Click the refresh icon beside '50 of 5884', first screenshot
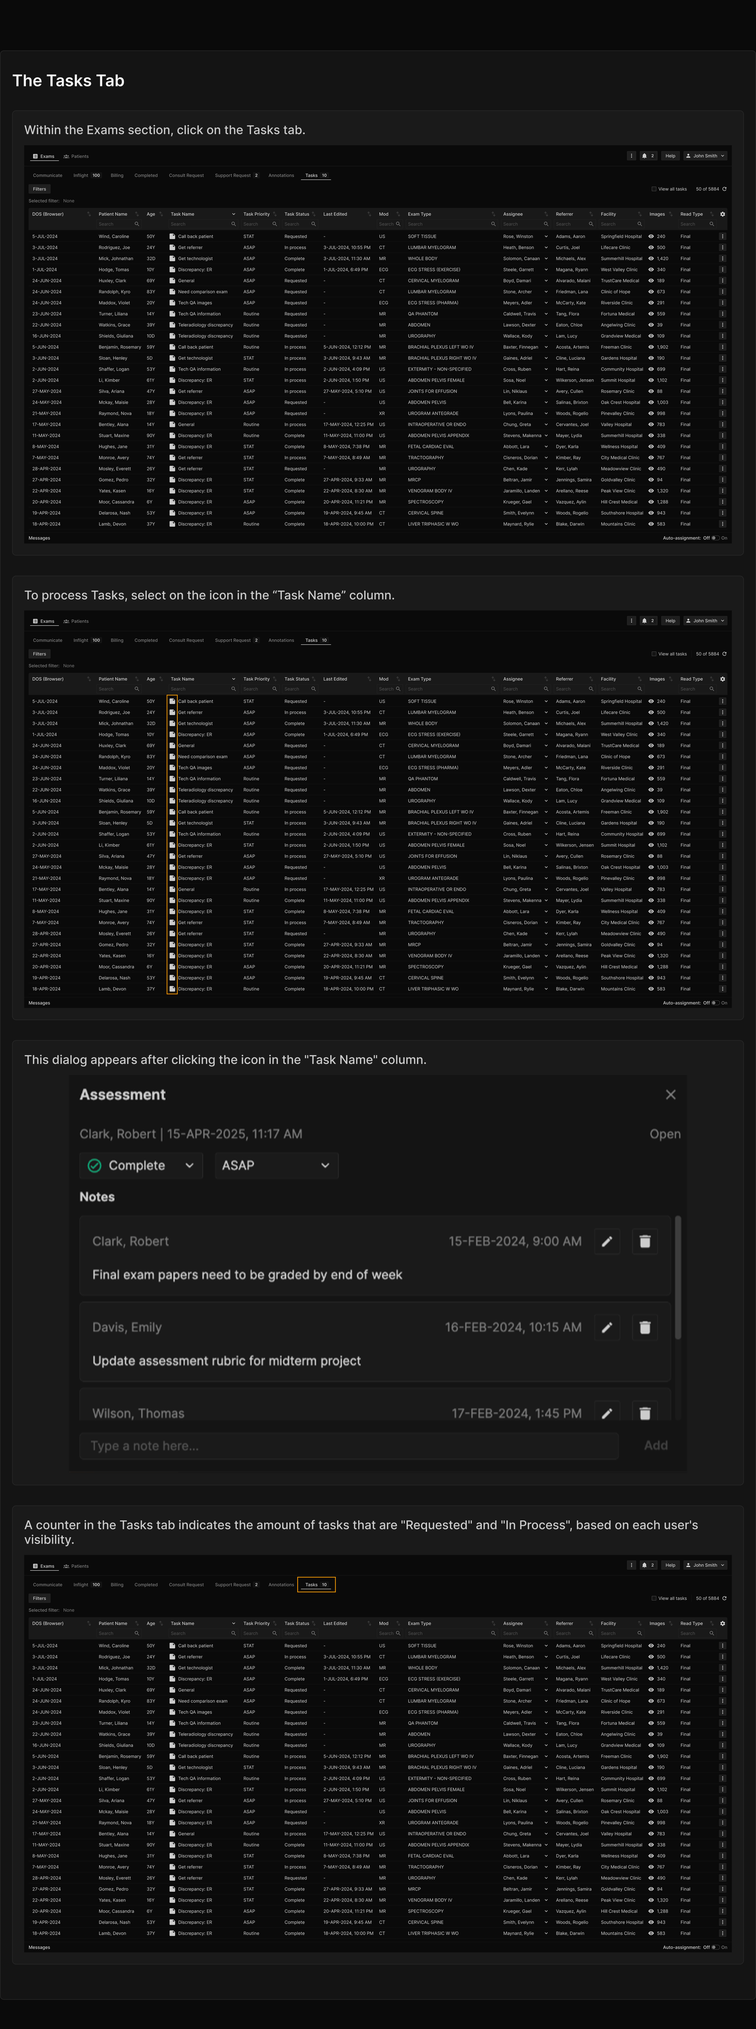756x2029 pixels. click(724, 189)
